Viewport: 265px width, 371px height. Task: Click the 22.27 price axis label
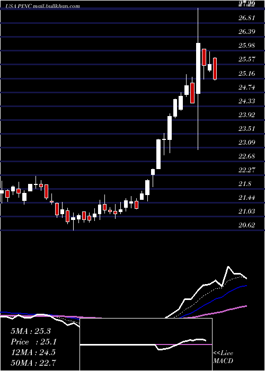(247, 170)
